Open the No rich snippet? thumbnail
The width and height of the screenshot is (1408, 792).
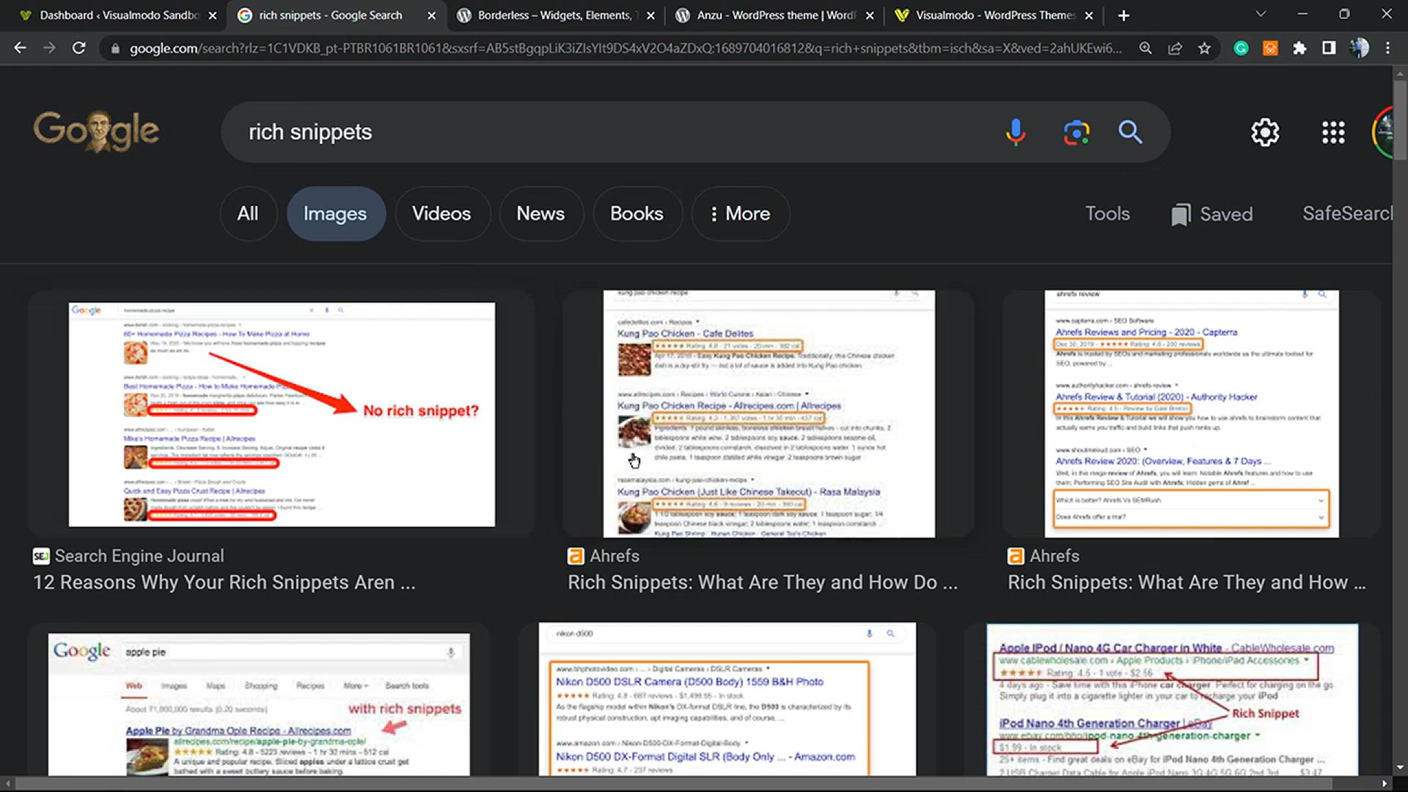pyautogui.click(x=282, y=414)
